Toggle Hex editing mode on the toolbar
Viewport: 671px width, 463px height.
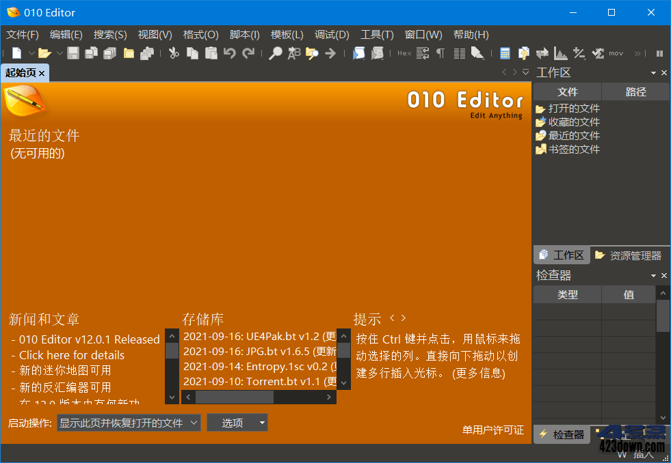pos(405,53)
